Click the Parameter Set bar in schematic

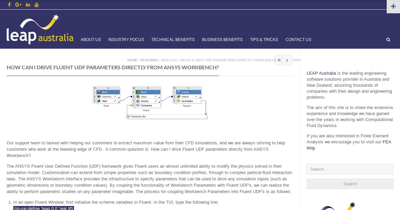click(x=167, y=117)
